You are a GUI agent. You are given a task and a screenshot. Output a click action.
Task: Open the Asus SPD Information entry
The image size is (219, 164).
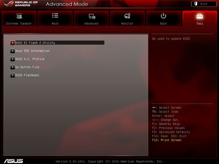click(32, 51)
